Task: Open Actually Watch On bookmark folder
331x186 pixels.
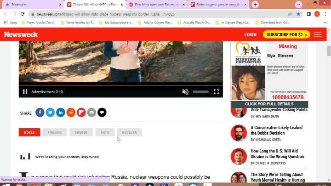Action: [194, 23]
